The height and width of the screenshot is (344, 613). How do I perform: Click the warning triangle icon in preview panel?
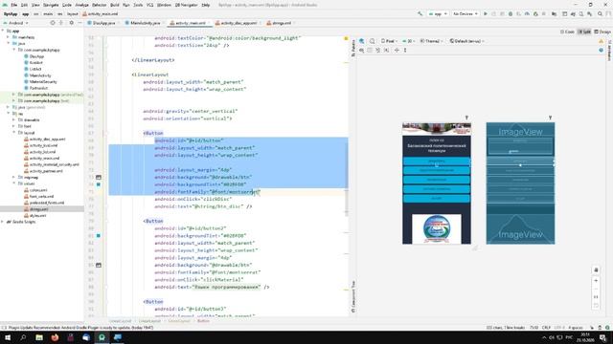pyautogui.click(x=601, y=41)
